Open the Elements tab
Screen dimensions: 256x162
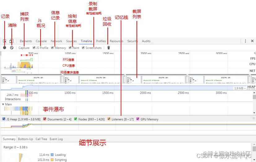point(26,41)
